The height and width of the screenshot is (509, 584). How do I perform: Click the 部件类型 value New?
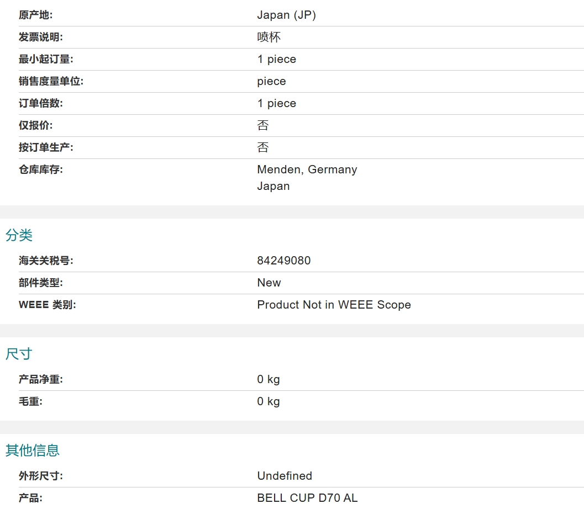(269, 283)
